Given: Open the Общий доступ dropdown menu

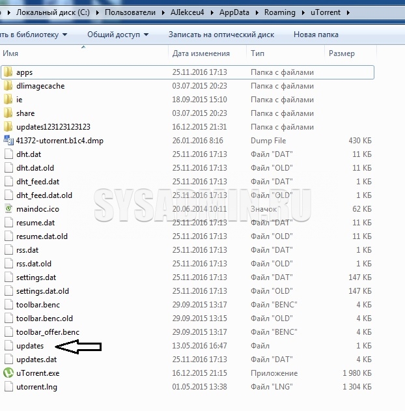Looking at the screenshot, I should click(118, 35).
